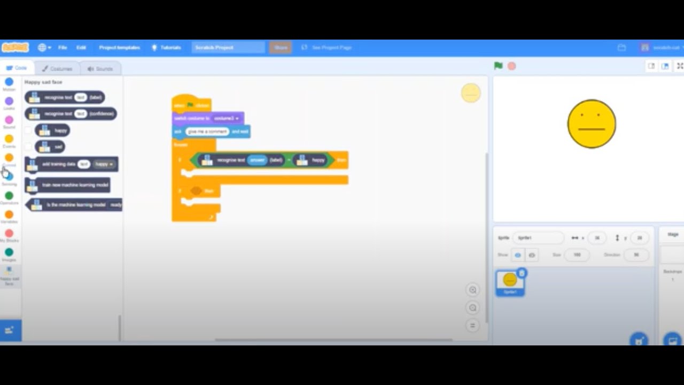Screen dimensions: 684x385
Task: Open the Edit menu
Action: pos(81,48)
